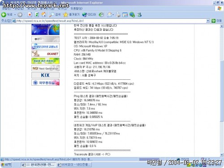
Task: Open the next-generation internet exchange node banner
Action: coord(45,47)
